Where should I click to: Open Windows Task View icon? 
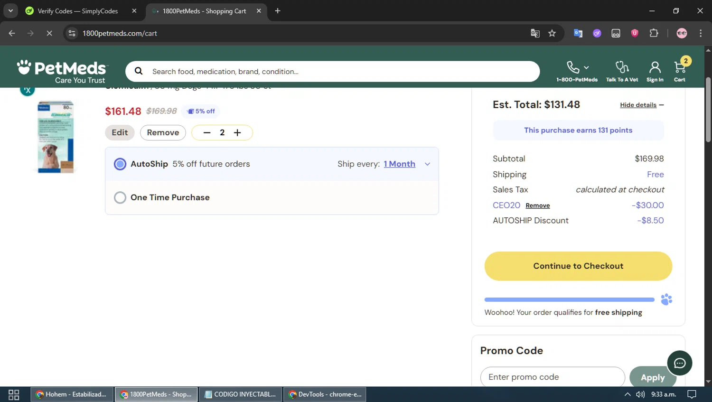click(x=14, y=394)
